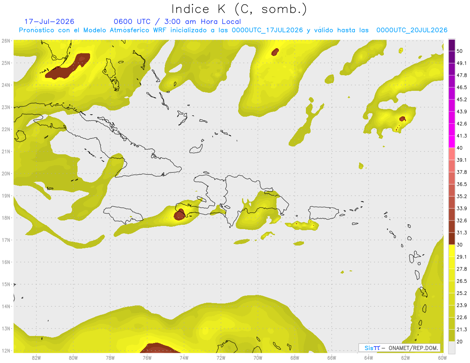Click the '23N' latitude label
Screen dimensions: 470x363
[6, 107]
